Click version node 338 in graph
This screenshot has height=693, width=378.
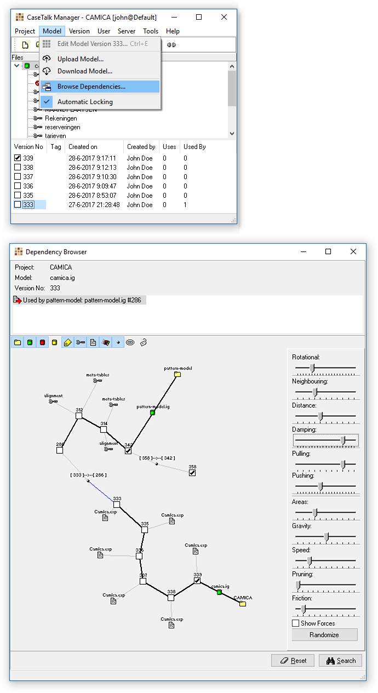(x=171, y=598)
